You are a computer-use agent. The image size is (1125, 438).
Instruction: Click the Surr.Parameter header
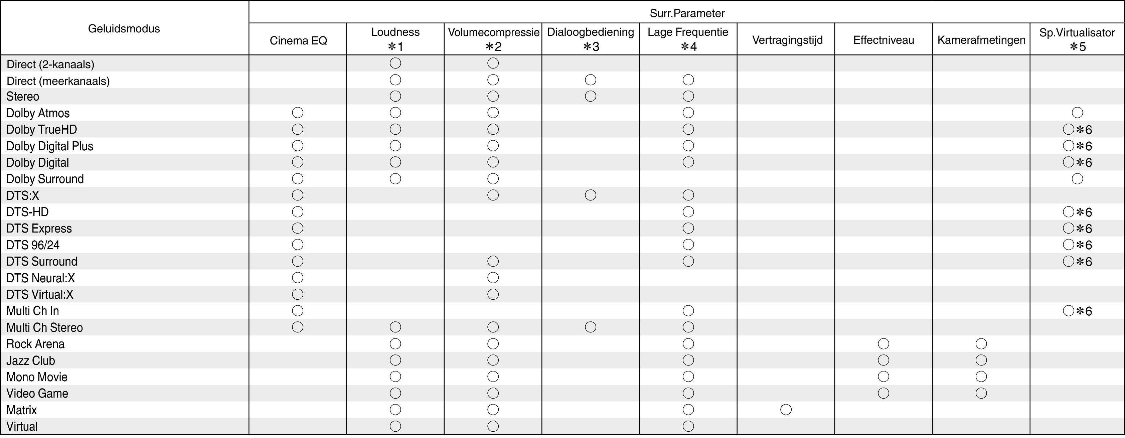pyautogui.click(x=687, y=13)
